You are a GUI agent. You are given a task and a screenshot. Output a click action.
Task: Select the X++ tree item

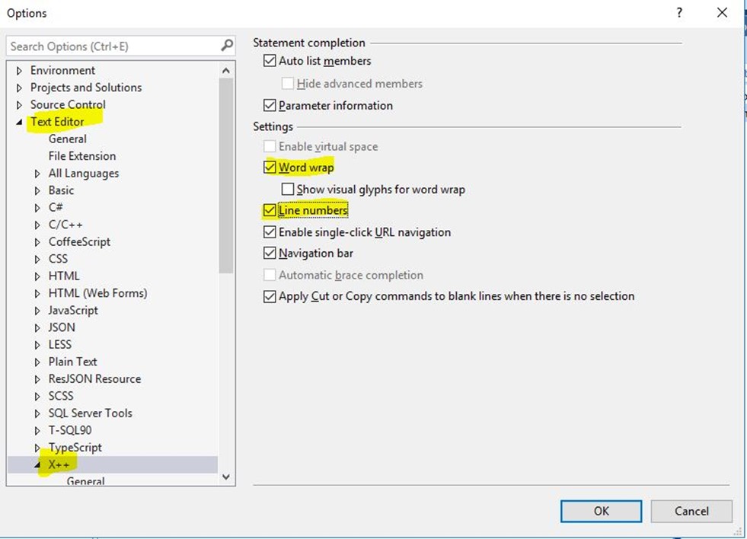coord(59,464)
